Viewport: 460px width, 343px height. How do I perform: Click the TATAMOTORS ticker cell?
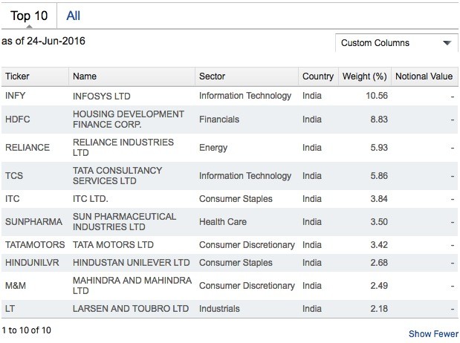35,245
